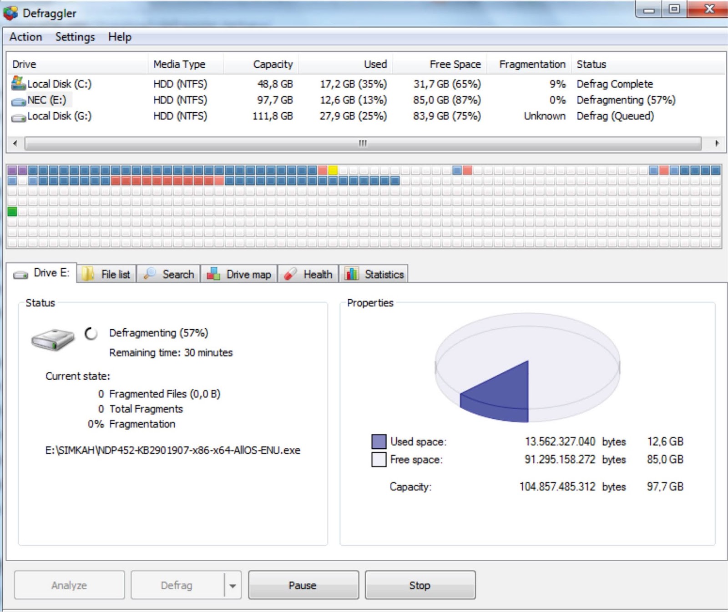Click the Analyze button

point(69,585)
